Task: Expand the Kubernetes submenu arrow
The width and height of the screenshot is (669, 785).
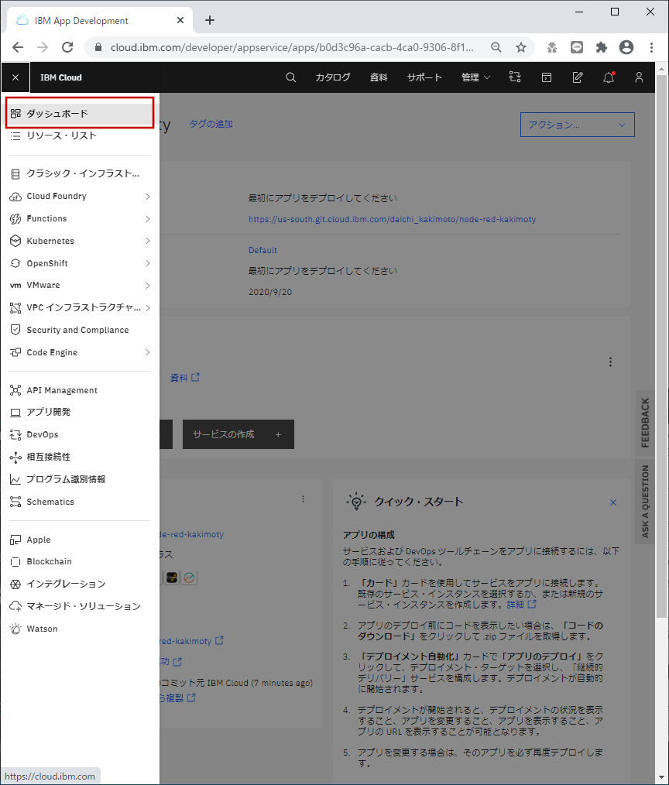Action: (x=148, y=241)
